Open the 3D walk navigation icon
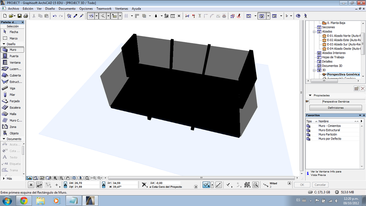Image resolution: width=366 pixels, height=206 pixels. 306,16
